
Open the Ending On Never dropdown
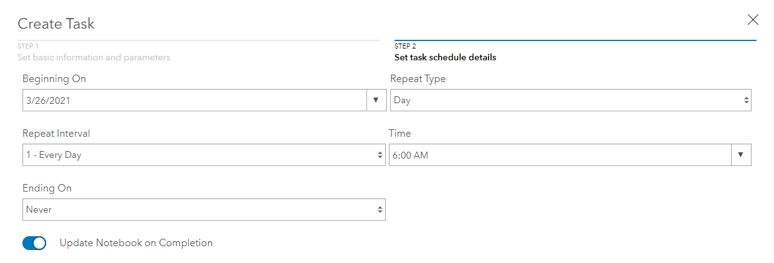[x=199, y=210]
